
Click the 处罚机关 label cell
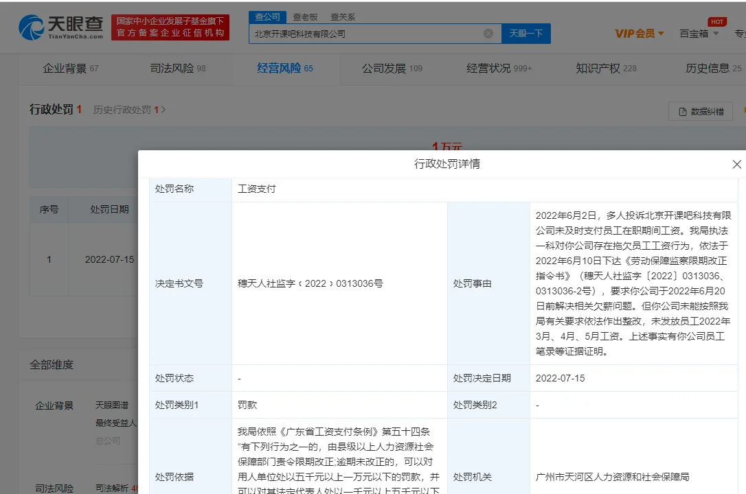click(x=488, y=477)
